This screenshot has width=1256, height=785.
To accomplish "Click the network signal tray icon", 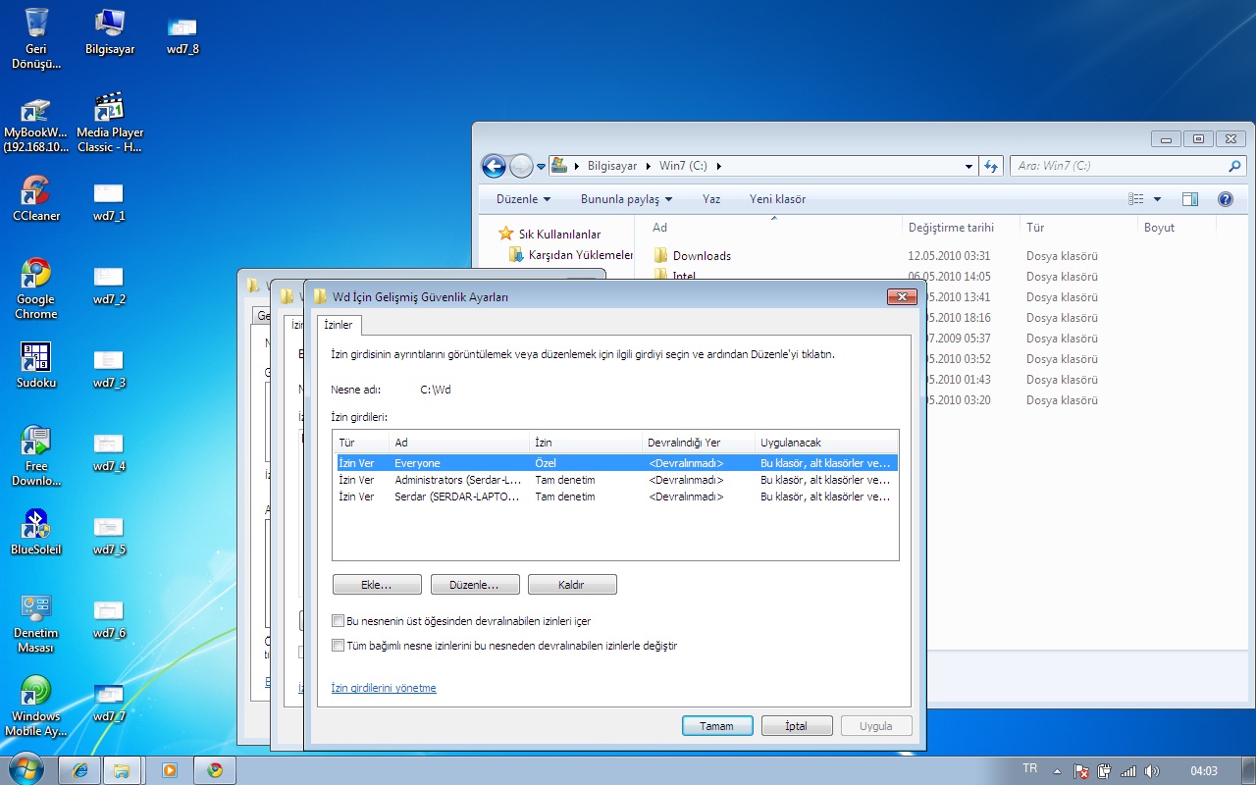I will tap(1128, 771).
